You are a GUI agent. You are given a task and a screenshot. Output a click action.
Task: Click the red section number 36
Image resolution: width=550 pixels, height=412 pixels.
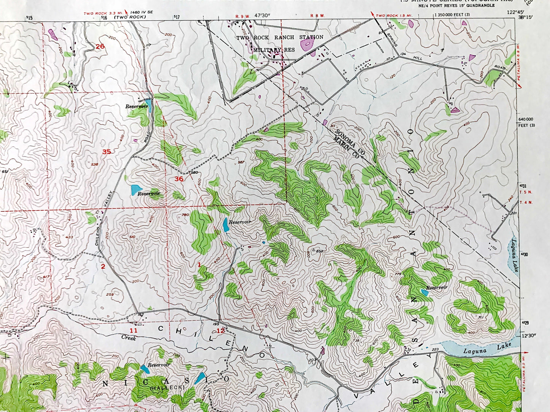tap(179, 179)
